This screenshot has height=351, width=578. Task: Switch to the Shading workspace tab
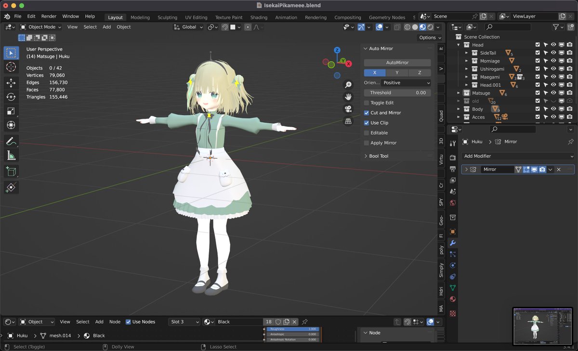tap(259, 17)
